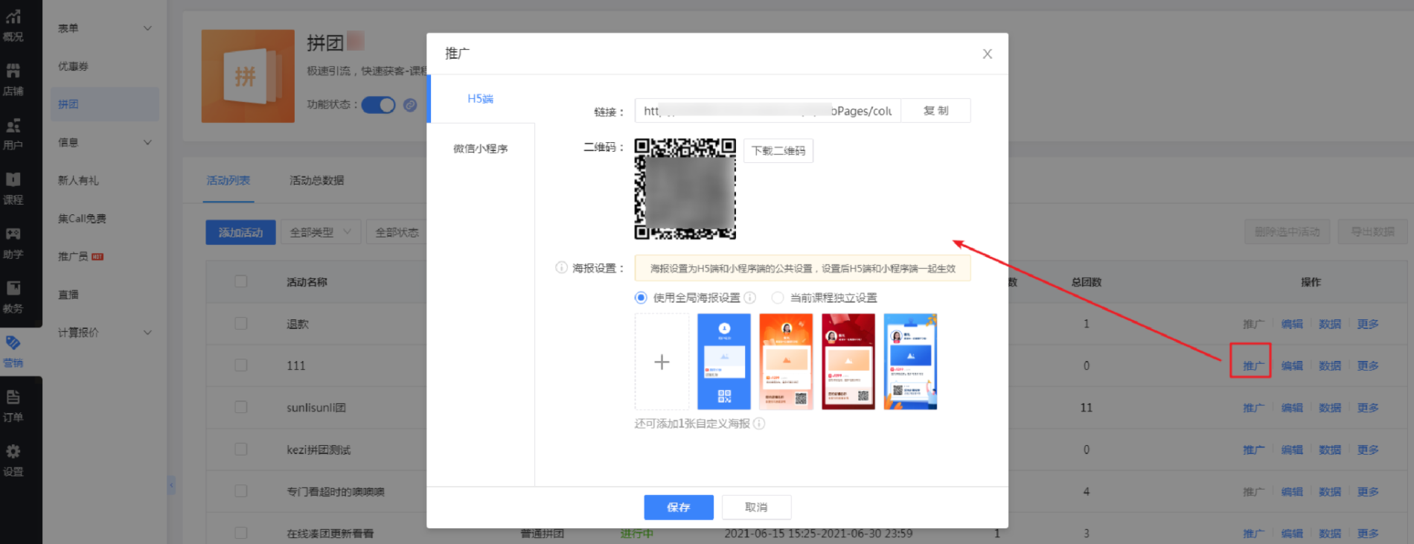Open the 订单 orders sidebar icon
The image size is (1414, 544).
coord(13,406)
